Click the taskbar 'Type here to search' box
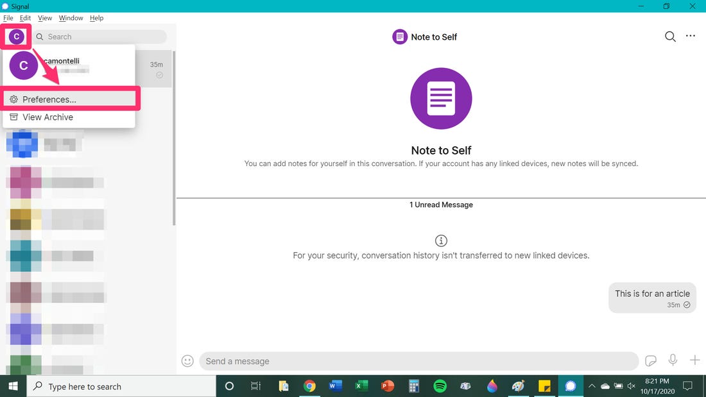Image resolution: width=706 pixels, height=397 pixels. coord(121,386)
